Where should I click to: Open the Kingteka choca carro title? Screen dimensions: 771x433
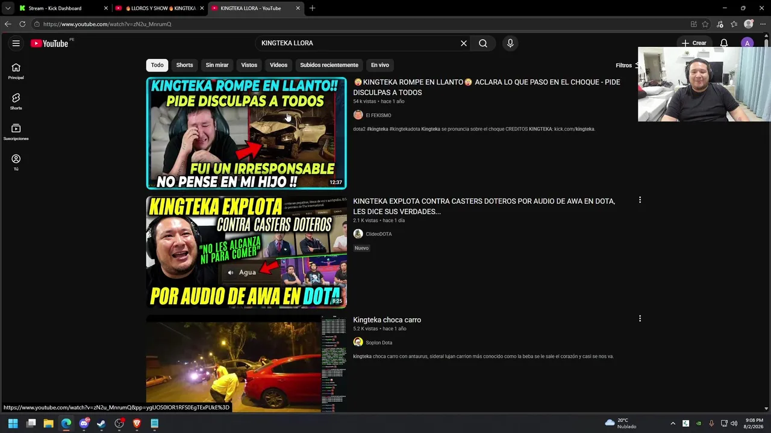[387, 320]
